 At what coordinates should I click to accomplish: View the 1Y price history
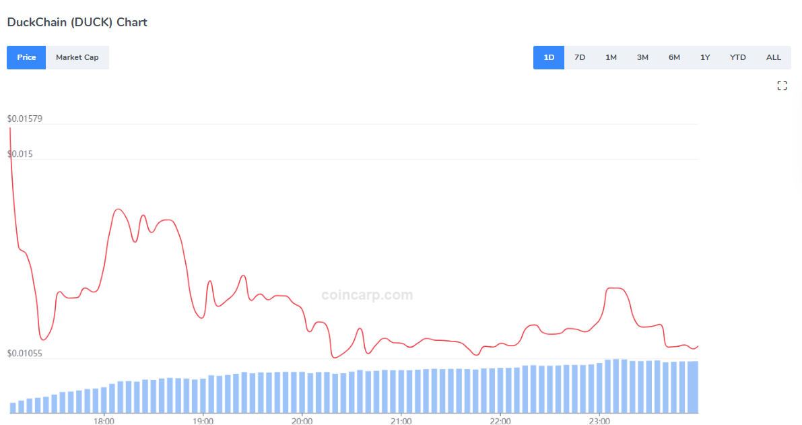(x=705, y=57)
